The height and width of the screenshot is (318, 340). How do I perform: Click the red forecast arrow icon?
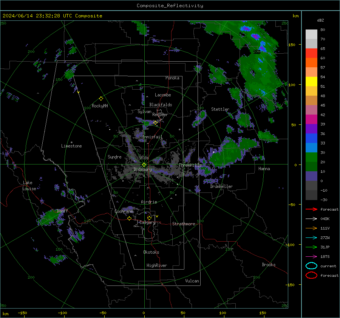point(311,209)
